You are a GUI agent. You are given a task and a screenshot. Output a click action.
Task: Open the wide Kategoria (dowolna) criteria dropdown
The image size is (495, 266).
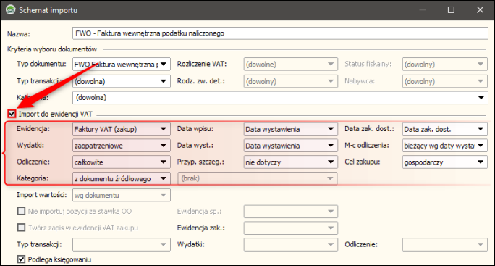click(x=280, y=98)
